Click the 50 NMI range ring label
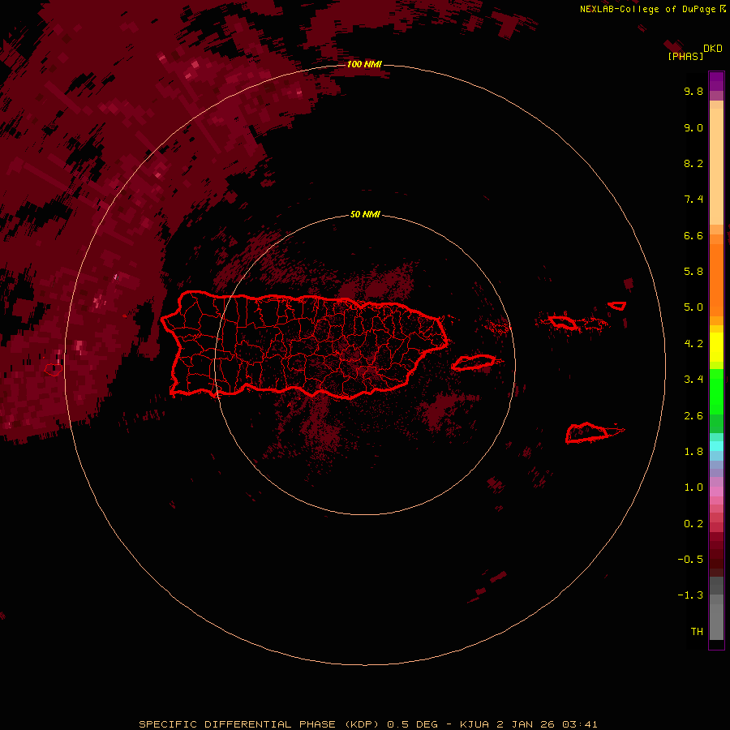 point(365,214)
